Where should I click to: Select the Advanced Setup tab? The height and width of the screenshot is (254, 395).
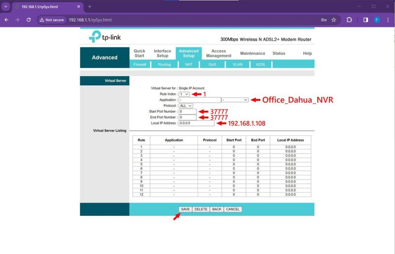(x=189, y=53)
